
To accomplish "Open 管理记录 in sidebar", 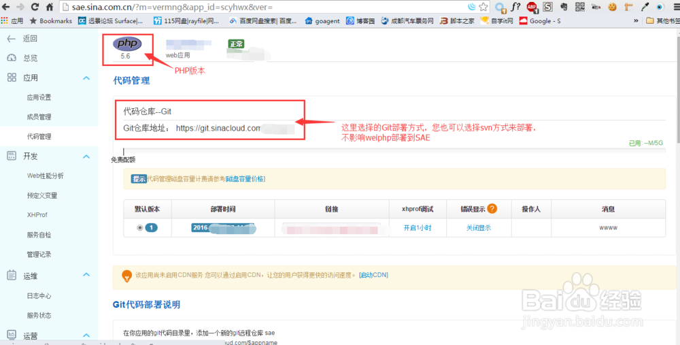I will pos(39,254).
